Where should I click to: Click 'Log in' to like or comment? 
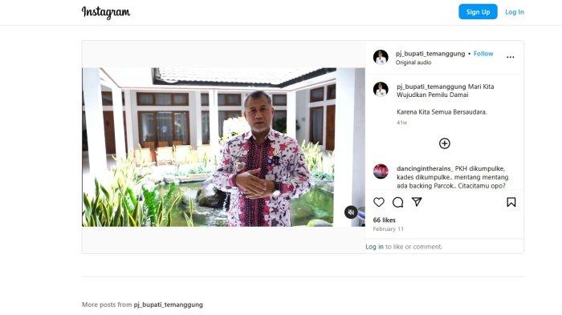tap(374, 247)
